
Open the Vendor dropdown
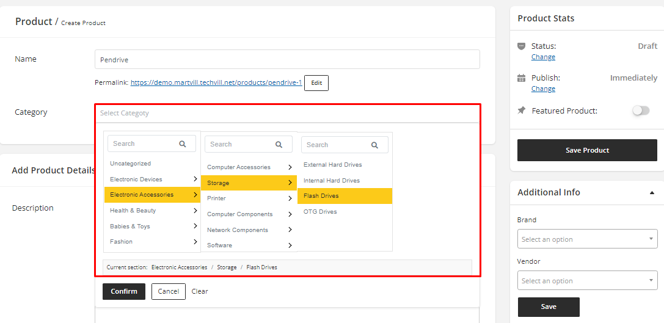587,281
